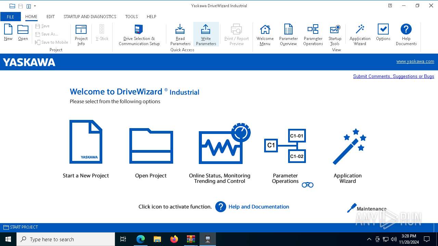Viewport: 438px width, 246px height.
Task: Launch Firefox from the taskbar
Action: click(174, 239)
